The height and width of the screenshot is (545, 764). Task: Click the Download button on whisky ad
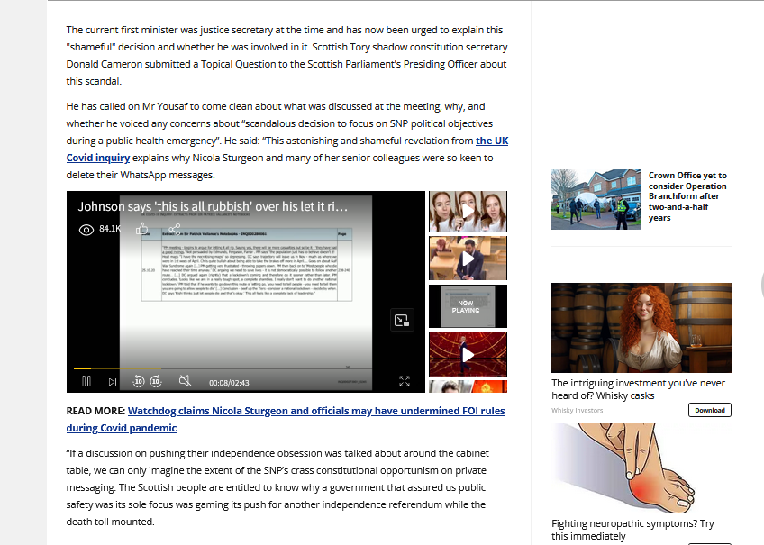[709, 410]
